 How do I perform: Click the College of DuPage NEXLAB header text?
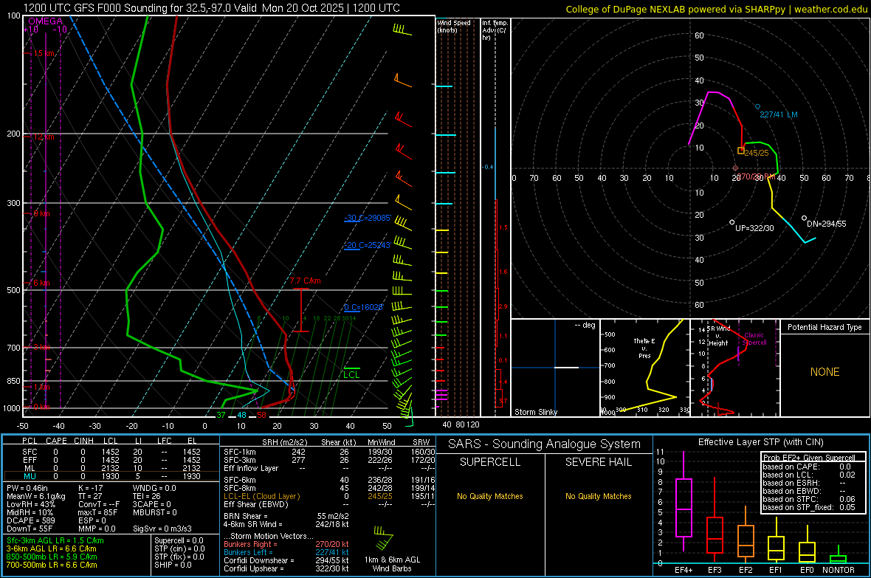pos(716,9)
